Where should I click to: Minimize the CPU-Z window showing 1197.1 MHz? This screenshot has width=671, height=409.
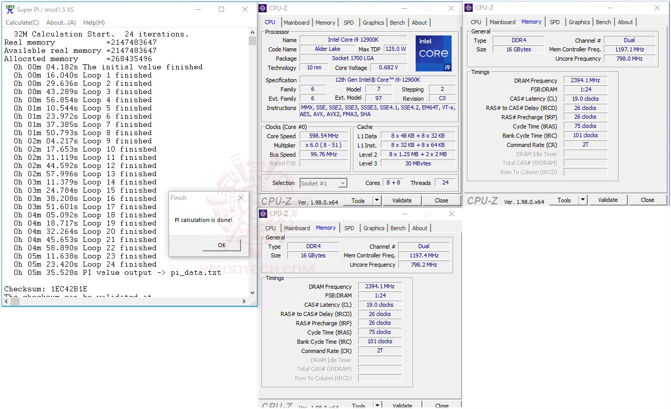[610, 8]
